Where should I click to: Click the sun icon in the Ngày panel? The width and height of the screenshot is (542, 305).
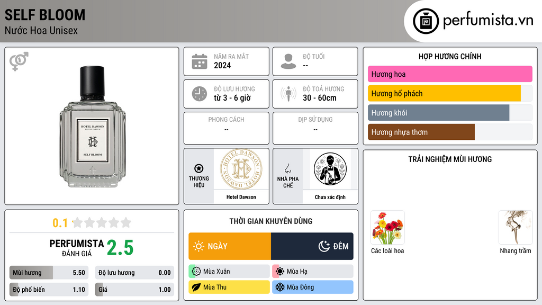click(198, 246)
